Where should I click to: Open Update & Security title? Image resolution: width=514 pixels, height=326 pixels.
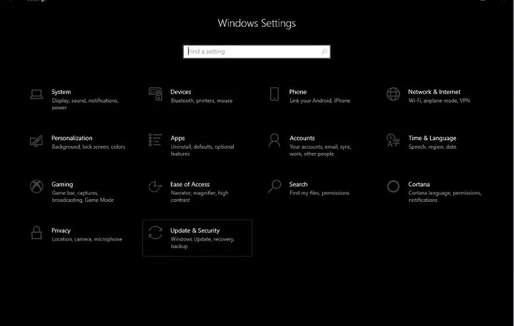coord(194,230)
